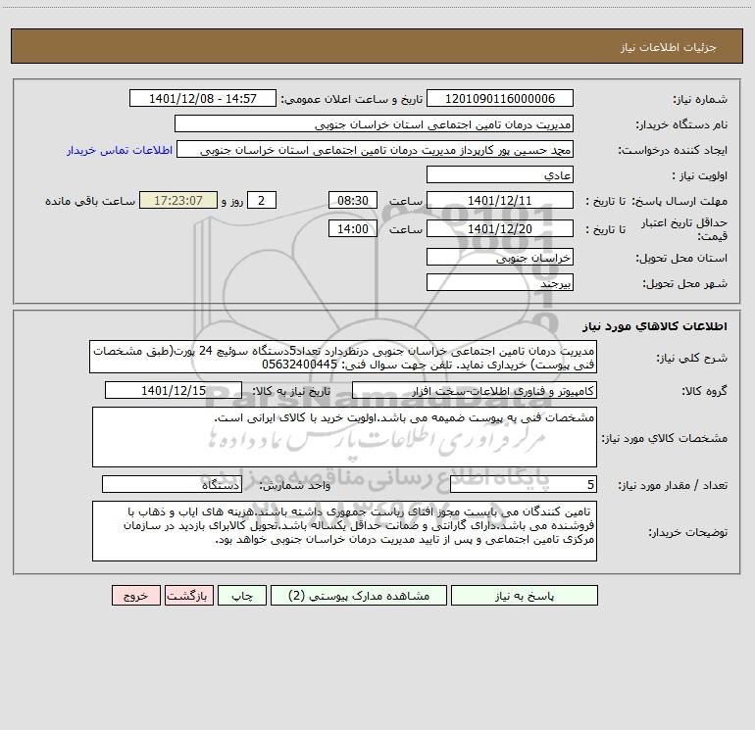
Task: Click the 'تعداد / مقدار مورد نیاز:' label
Action: pyautogui.click(x=673, y=485)
